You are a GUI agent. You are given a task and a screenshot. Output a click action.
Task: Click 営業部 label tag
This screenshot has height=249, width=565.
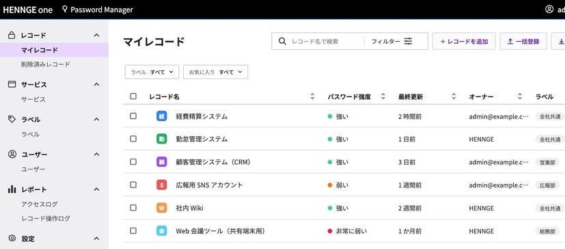click(x=547, y=162)
